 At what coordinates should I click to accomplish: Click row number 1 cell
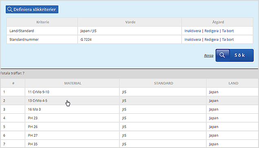click(13, 92)
